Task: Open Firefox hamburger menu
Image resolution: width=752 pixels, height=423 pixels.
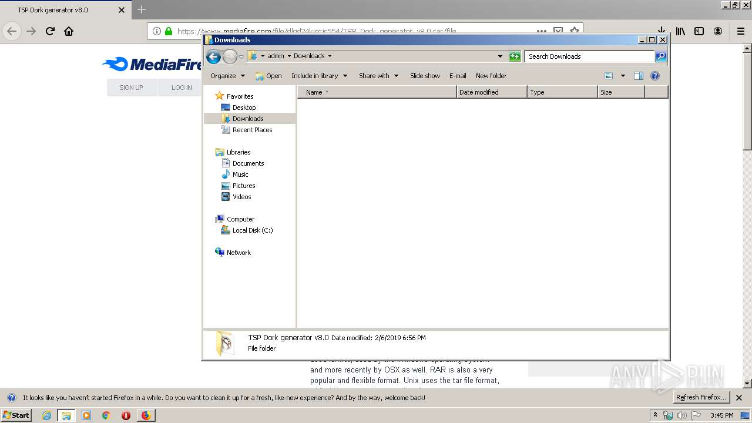Action: [x=740, y=31]
